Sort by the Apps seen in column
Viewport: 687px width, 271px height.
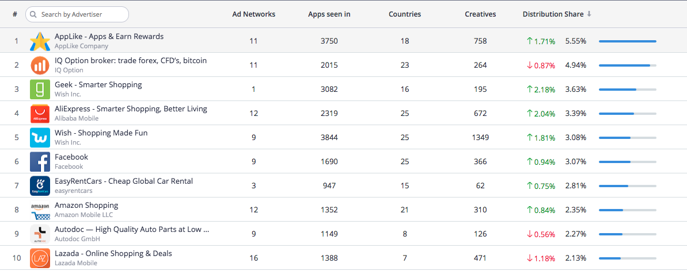click(329, 14)
